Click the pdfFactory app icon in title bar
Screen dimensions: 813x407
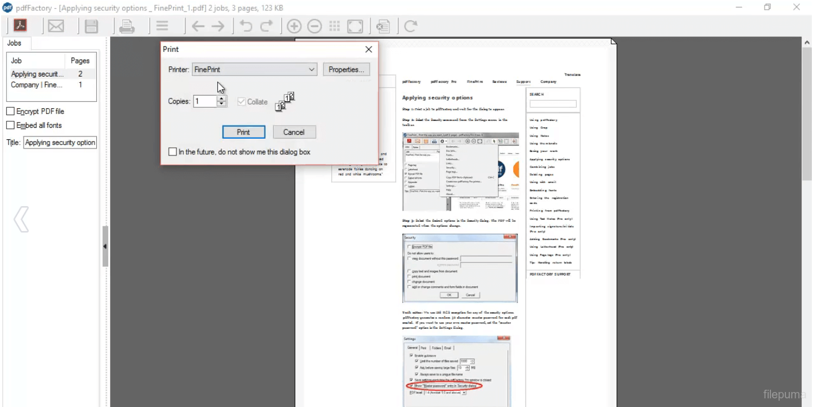click(7, 7)
